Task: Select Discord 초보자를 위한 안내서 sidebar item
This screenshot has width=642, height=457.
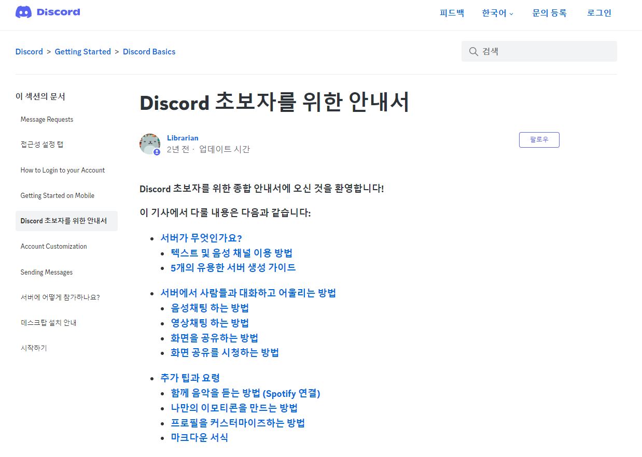Action: [66, 221]
